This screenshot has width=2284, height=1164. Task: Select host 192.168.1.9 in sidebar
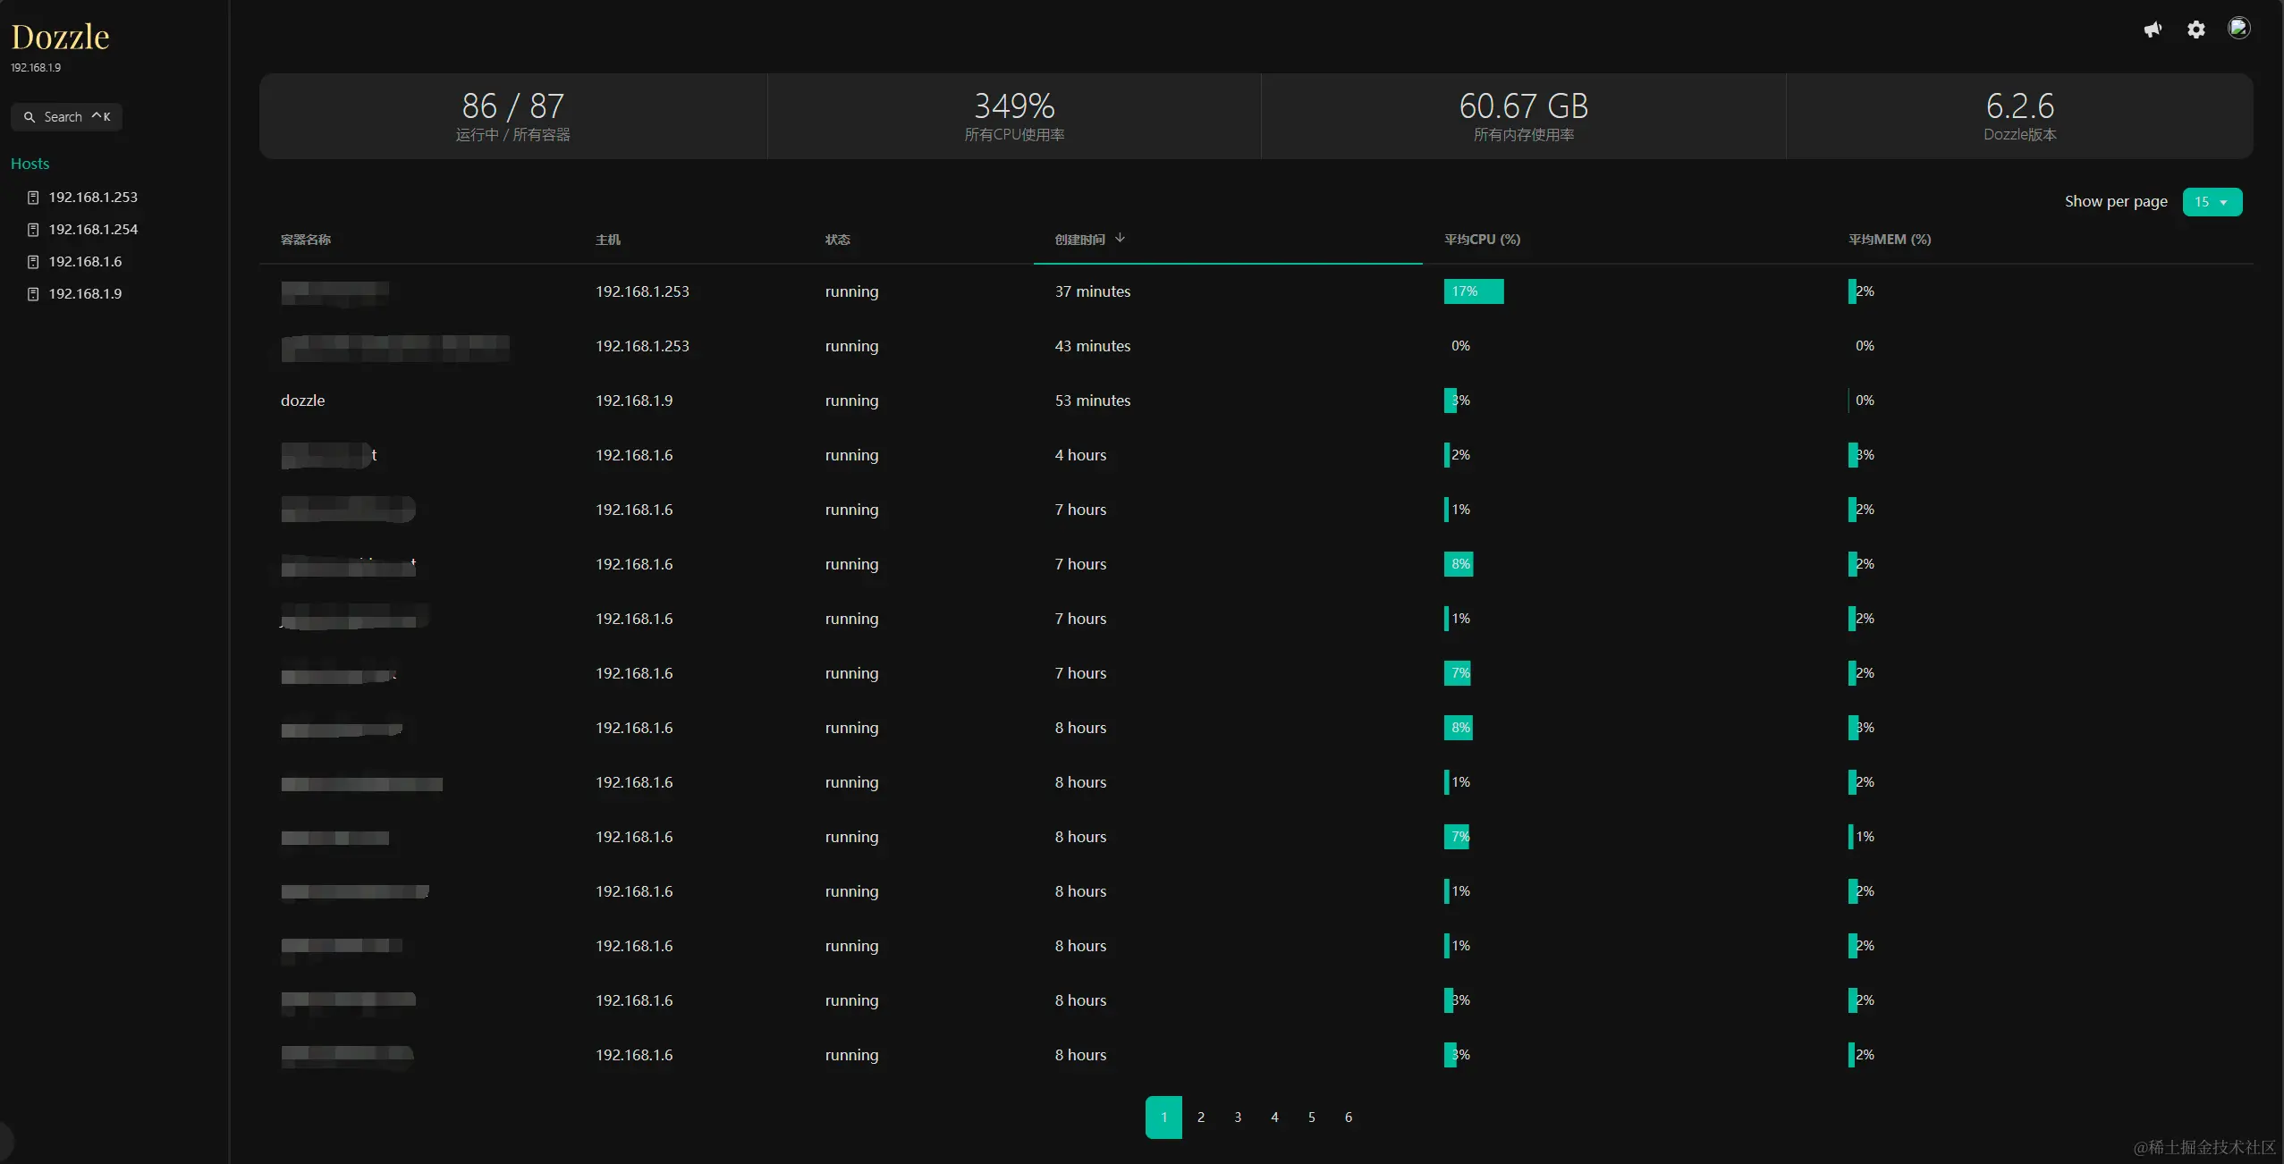coord(85,294)
